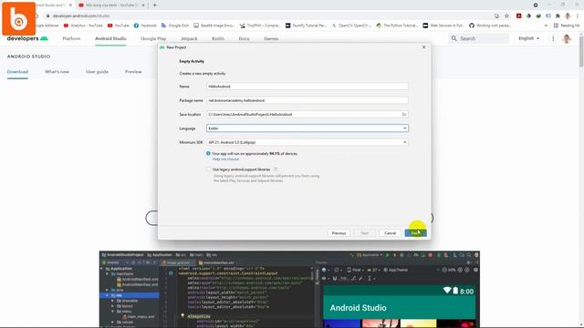
Task: Bookmark this page with the star icon
Action: point(506,16)
